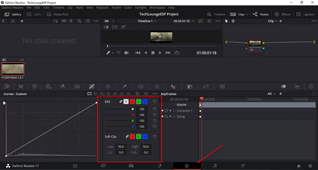Open the Information panel
Viewport: 318px width, 170px height.
[x=311, y=87]
